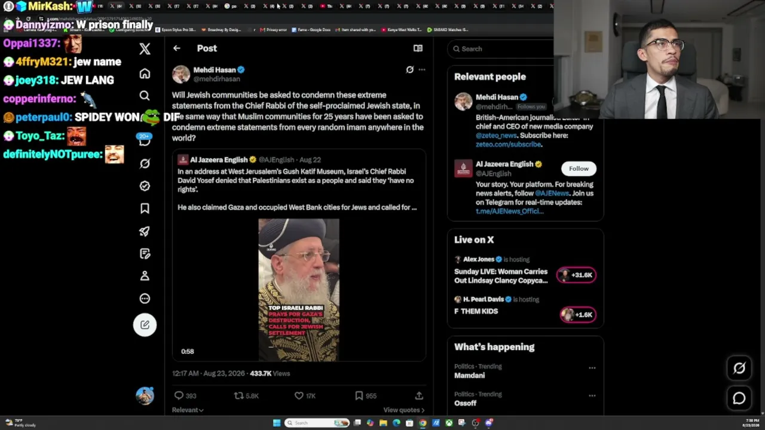Open the Ossoff trending topic
765x430 pixels.
coord(466,403)
